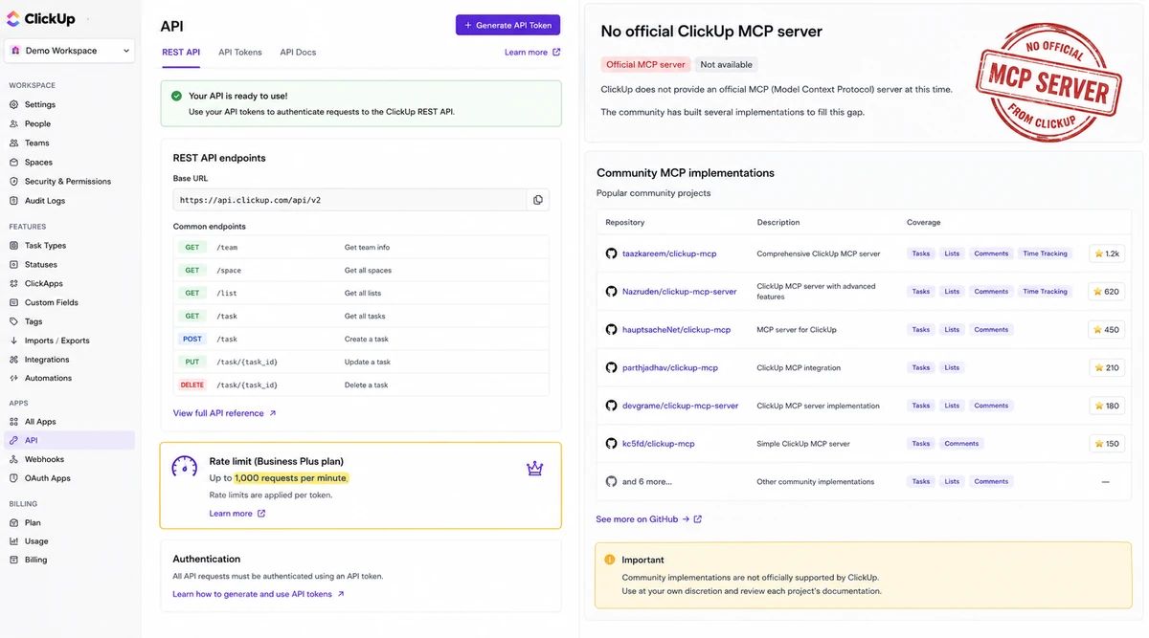Open the Statuses icon
Screen dimensions: 1149x638
pyautogui.click(x=14, y=264)
